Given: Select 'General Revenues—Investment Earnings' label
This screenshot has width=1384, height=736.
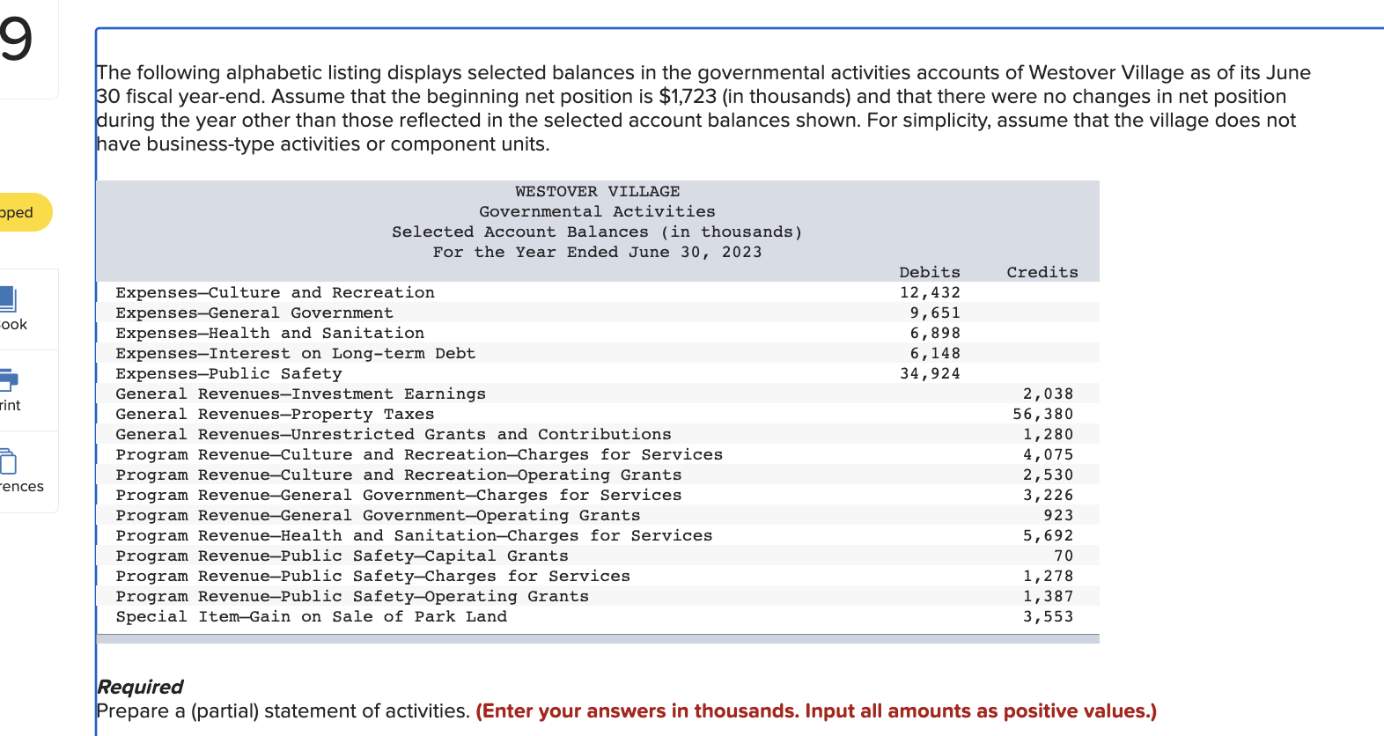Looking at the screenshot, I should pos(300,394).
